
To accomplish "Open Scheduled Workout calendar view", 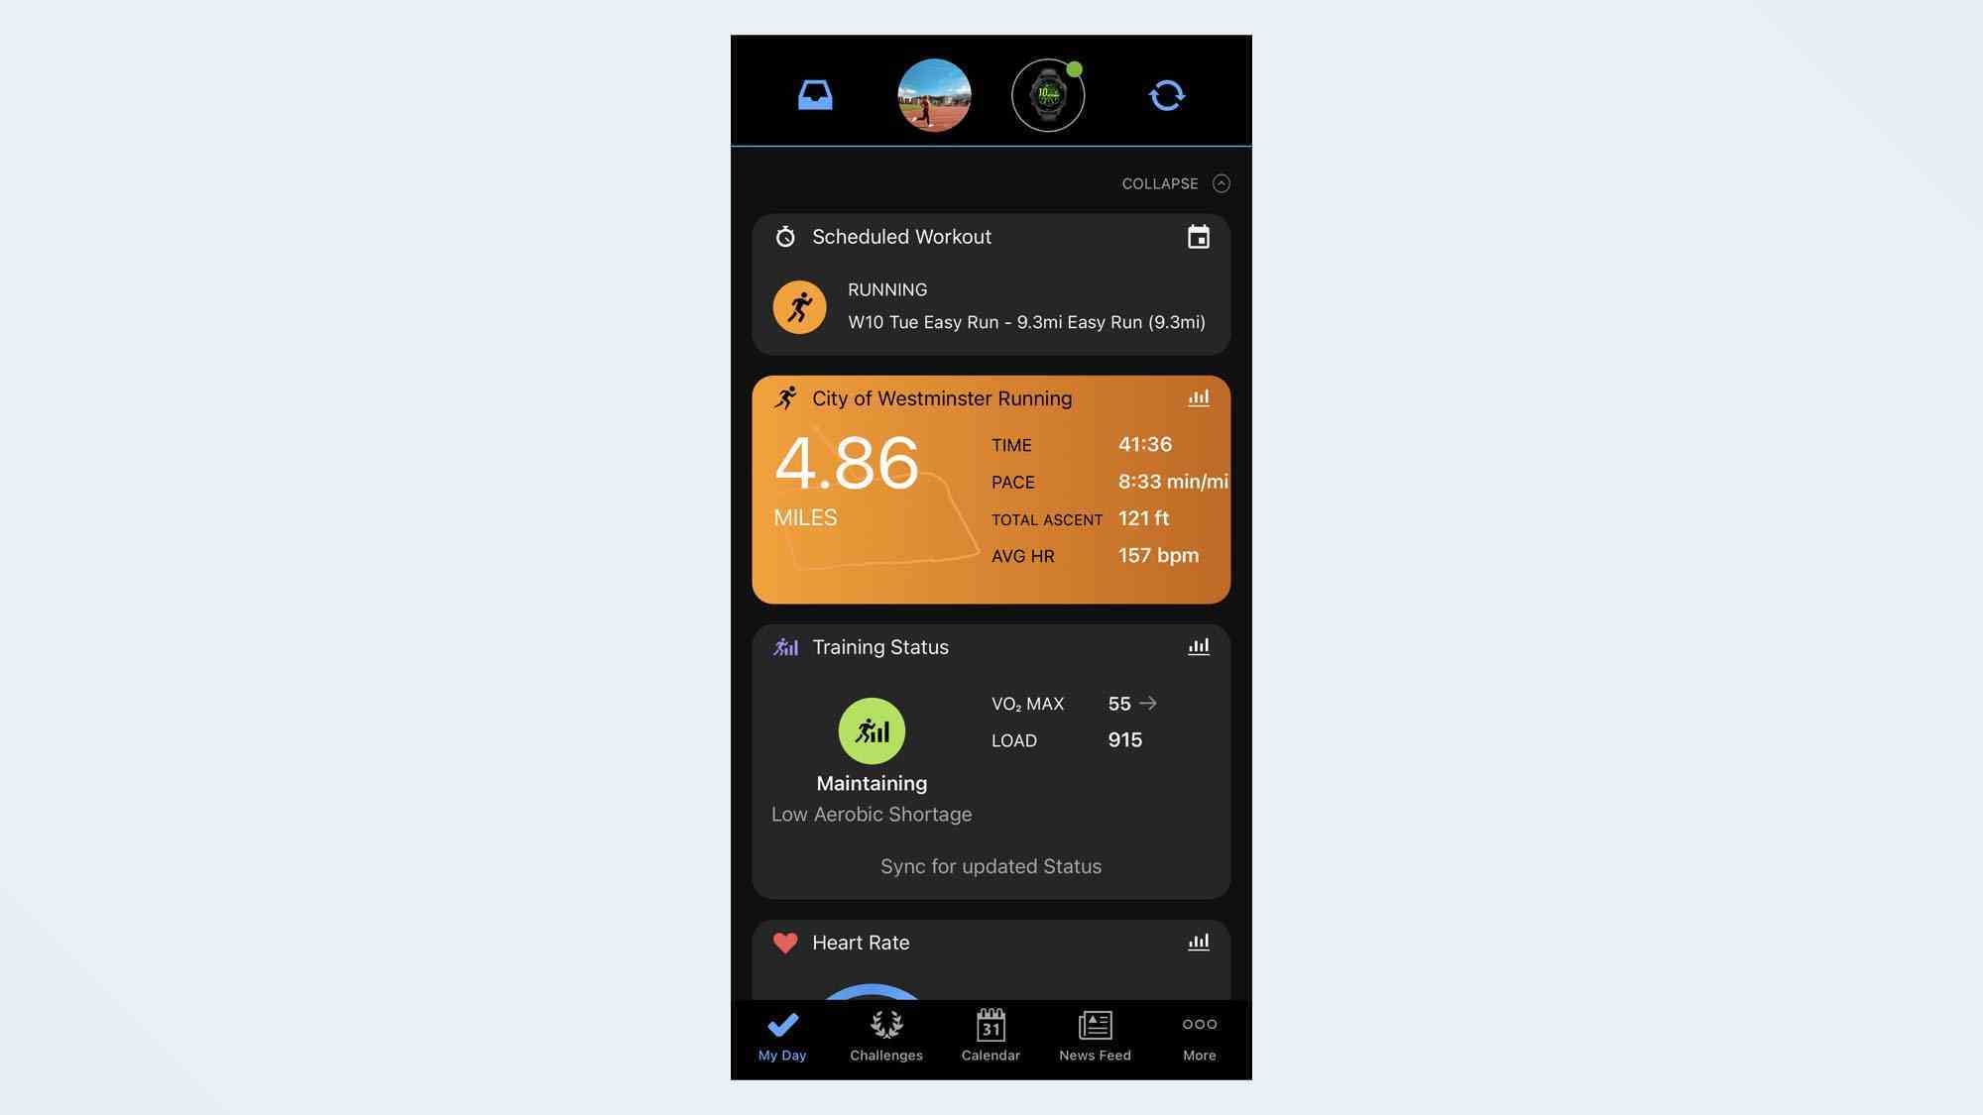I will tap(1197, 238).
